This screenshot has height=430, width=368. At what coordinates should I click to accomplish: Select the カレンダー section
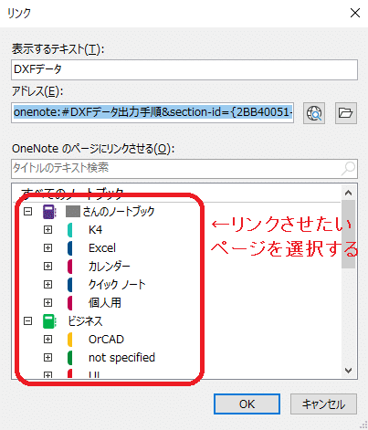coord(110,267)
